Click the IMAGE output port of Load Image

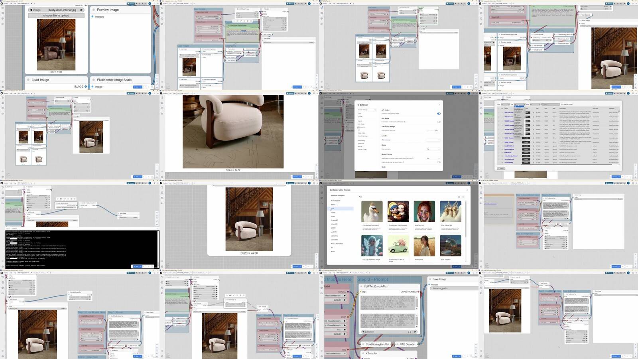(x=85, y=87)
